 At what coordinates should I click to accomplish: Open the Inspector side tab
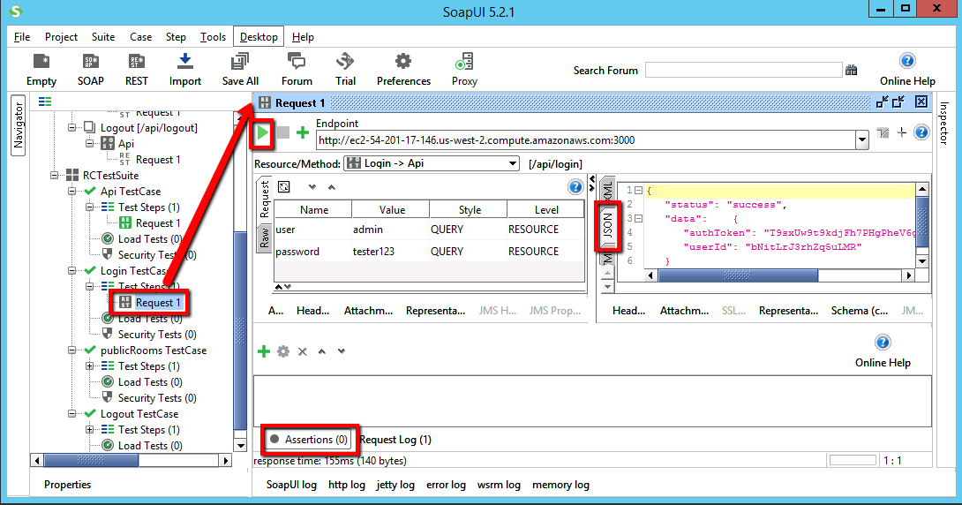click(x=943, y=124)
